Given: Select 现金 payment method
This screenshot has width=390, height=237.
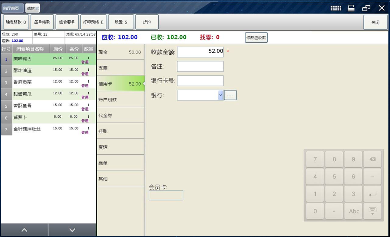Looking at the screenshot, I should 120,52.
